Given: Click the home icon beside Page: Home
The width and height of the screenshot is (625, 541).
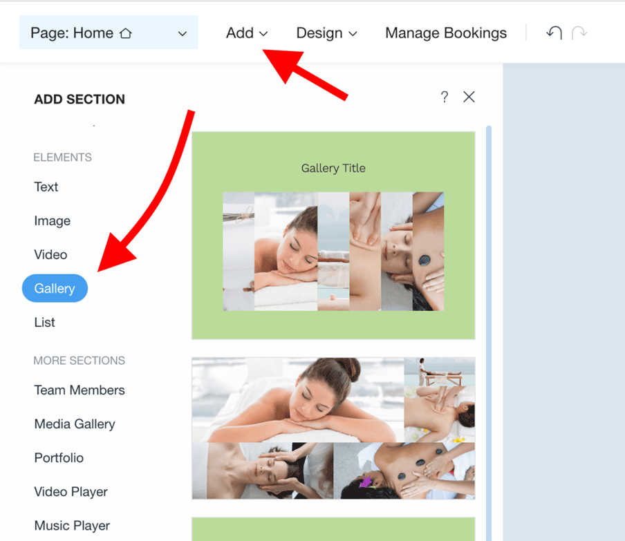Looking at the screenshot, I should coord(126,33).
